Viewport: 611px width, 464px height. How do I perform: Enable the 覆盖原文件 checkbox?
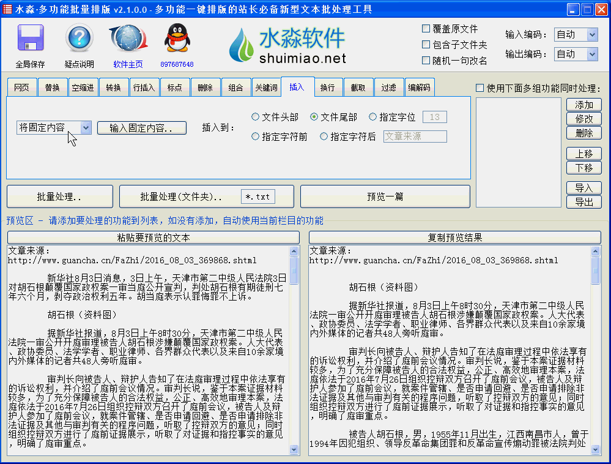(x=426, y=29)
